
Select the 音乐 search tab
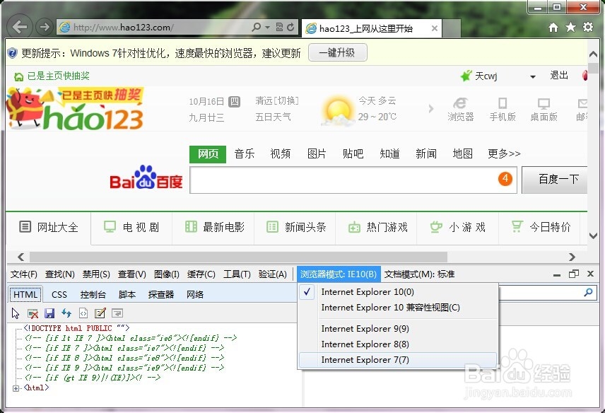coord(245,154)
